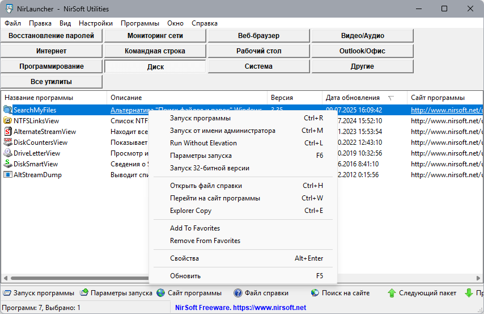
Task: Choose Свойства in the context menu
Action: (243, 258)
